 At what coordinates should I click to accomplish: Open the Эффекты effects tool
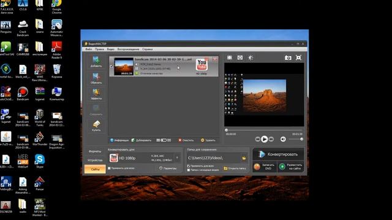(96, 94)
